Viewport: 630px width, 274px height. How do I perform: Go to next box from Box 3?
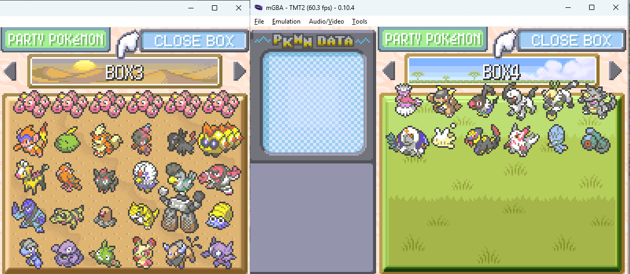click(239, 71)
